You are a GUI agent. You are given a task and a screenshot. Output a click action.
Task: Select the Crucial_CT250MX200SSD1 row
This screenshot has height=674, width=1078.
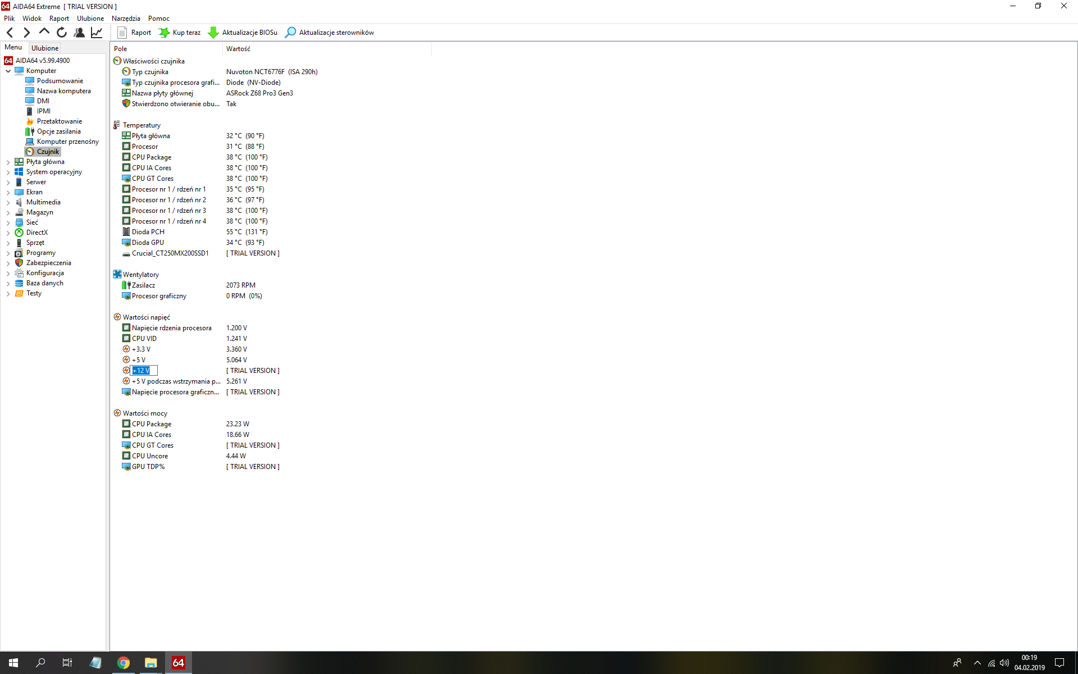272,253
